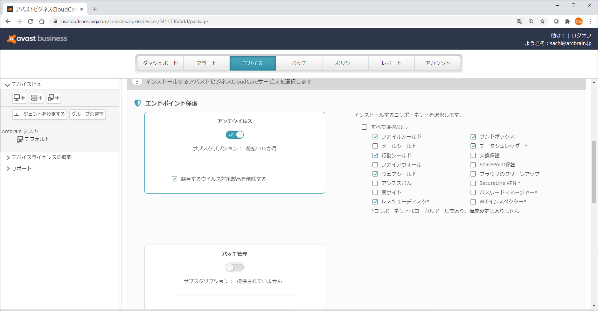This screenshot has height=311, width=598.
Task: Click the round extension icon beside the bookmark star
Action: point(556,21)
